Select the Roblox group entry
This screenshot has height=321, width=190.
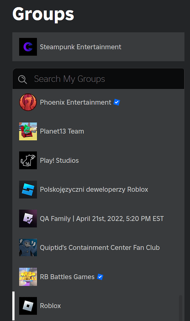tap(50, 306)
